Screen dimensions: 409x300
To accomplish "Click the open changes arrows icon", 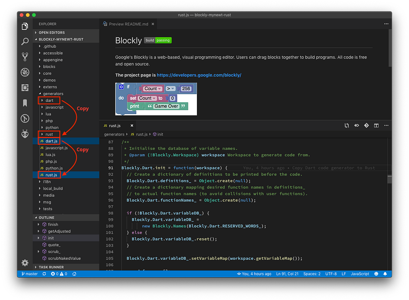I will pyautogui.click(x=357, y=126).
